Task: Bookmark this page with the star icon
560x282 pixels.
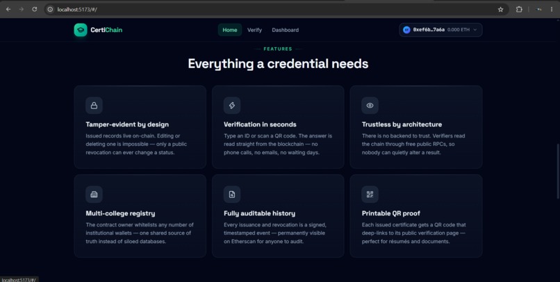Action: [500, 9]
